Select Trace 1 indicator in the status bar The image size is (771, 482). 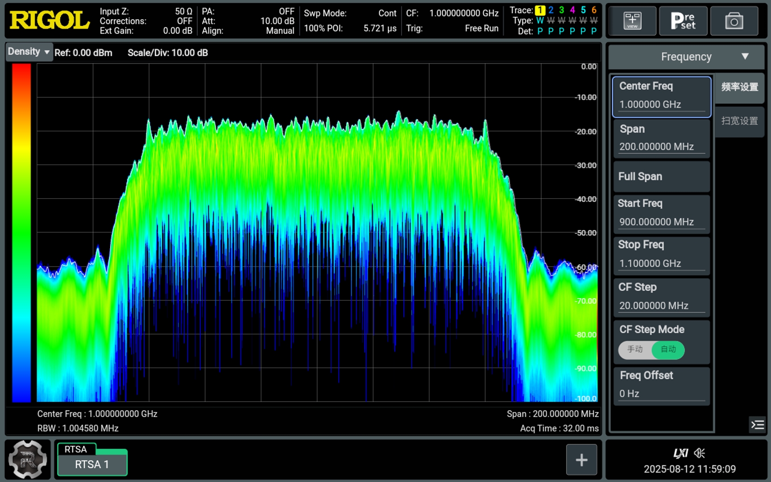click(540, 10)
